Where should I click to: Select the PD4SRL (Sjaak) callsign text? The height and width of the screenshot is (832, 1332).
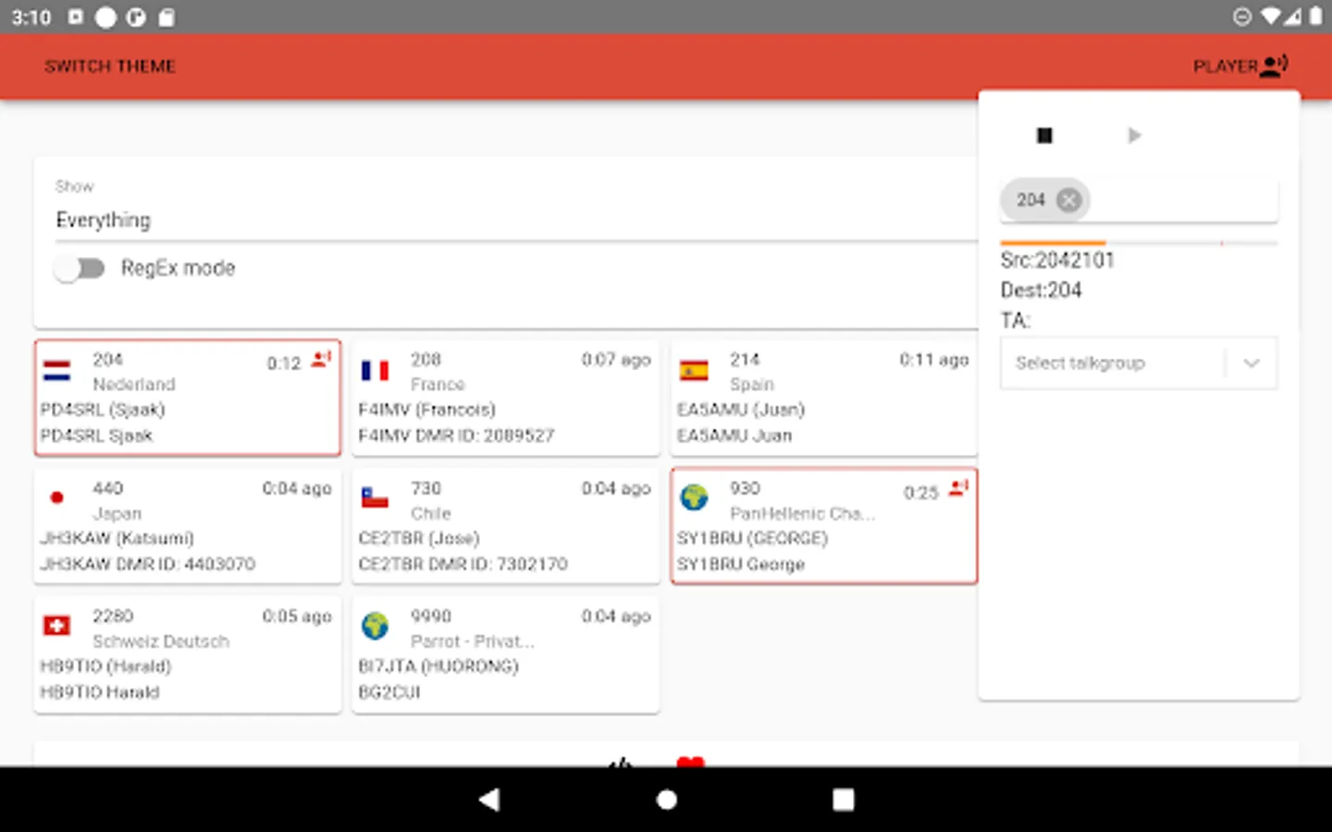(x=103, y=410)
